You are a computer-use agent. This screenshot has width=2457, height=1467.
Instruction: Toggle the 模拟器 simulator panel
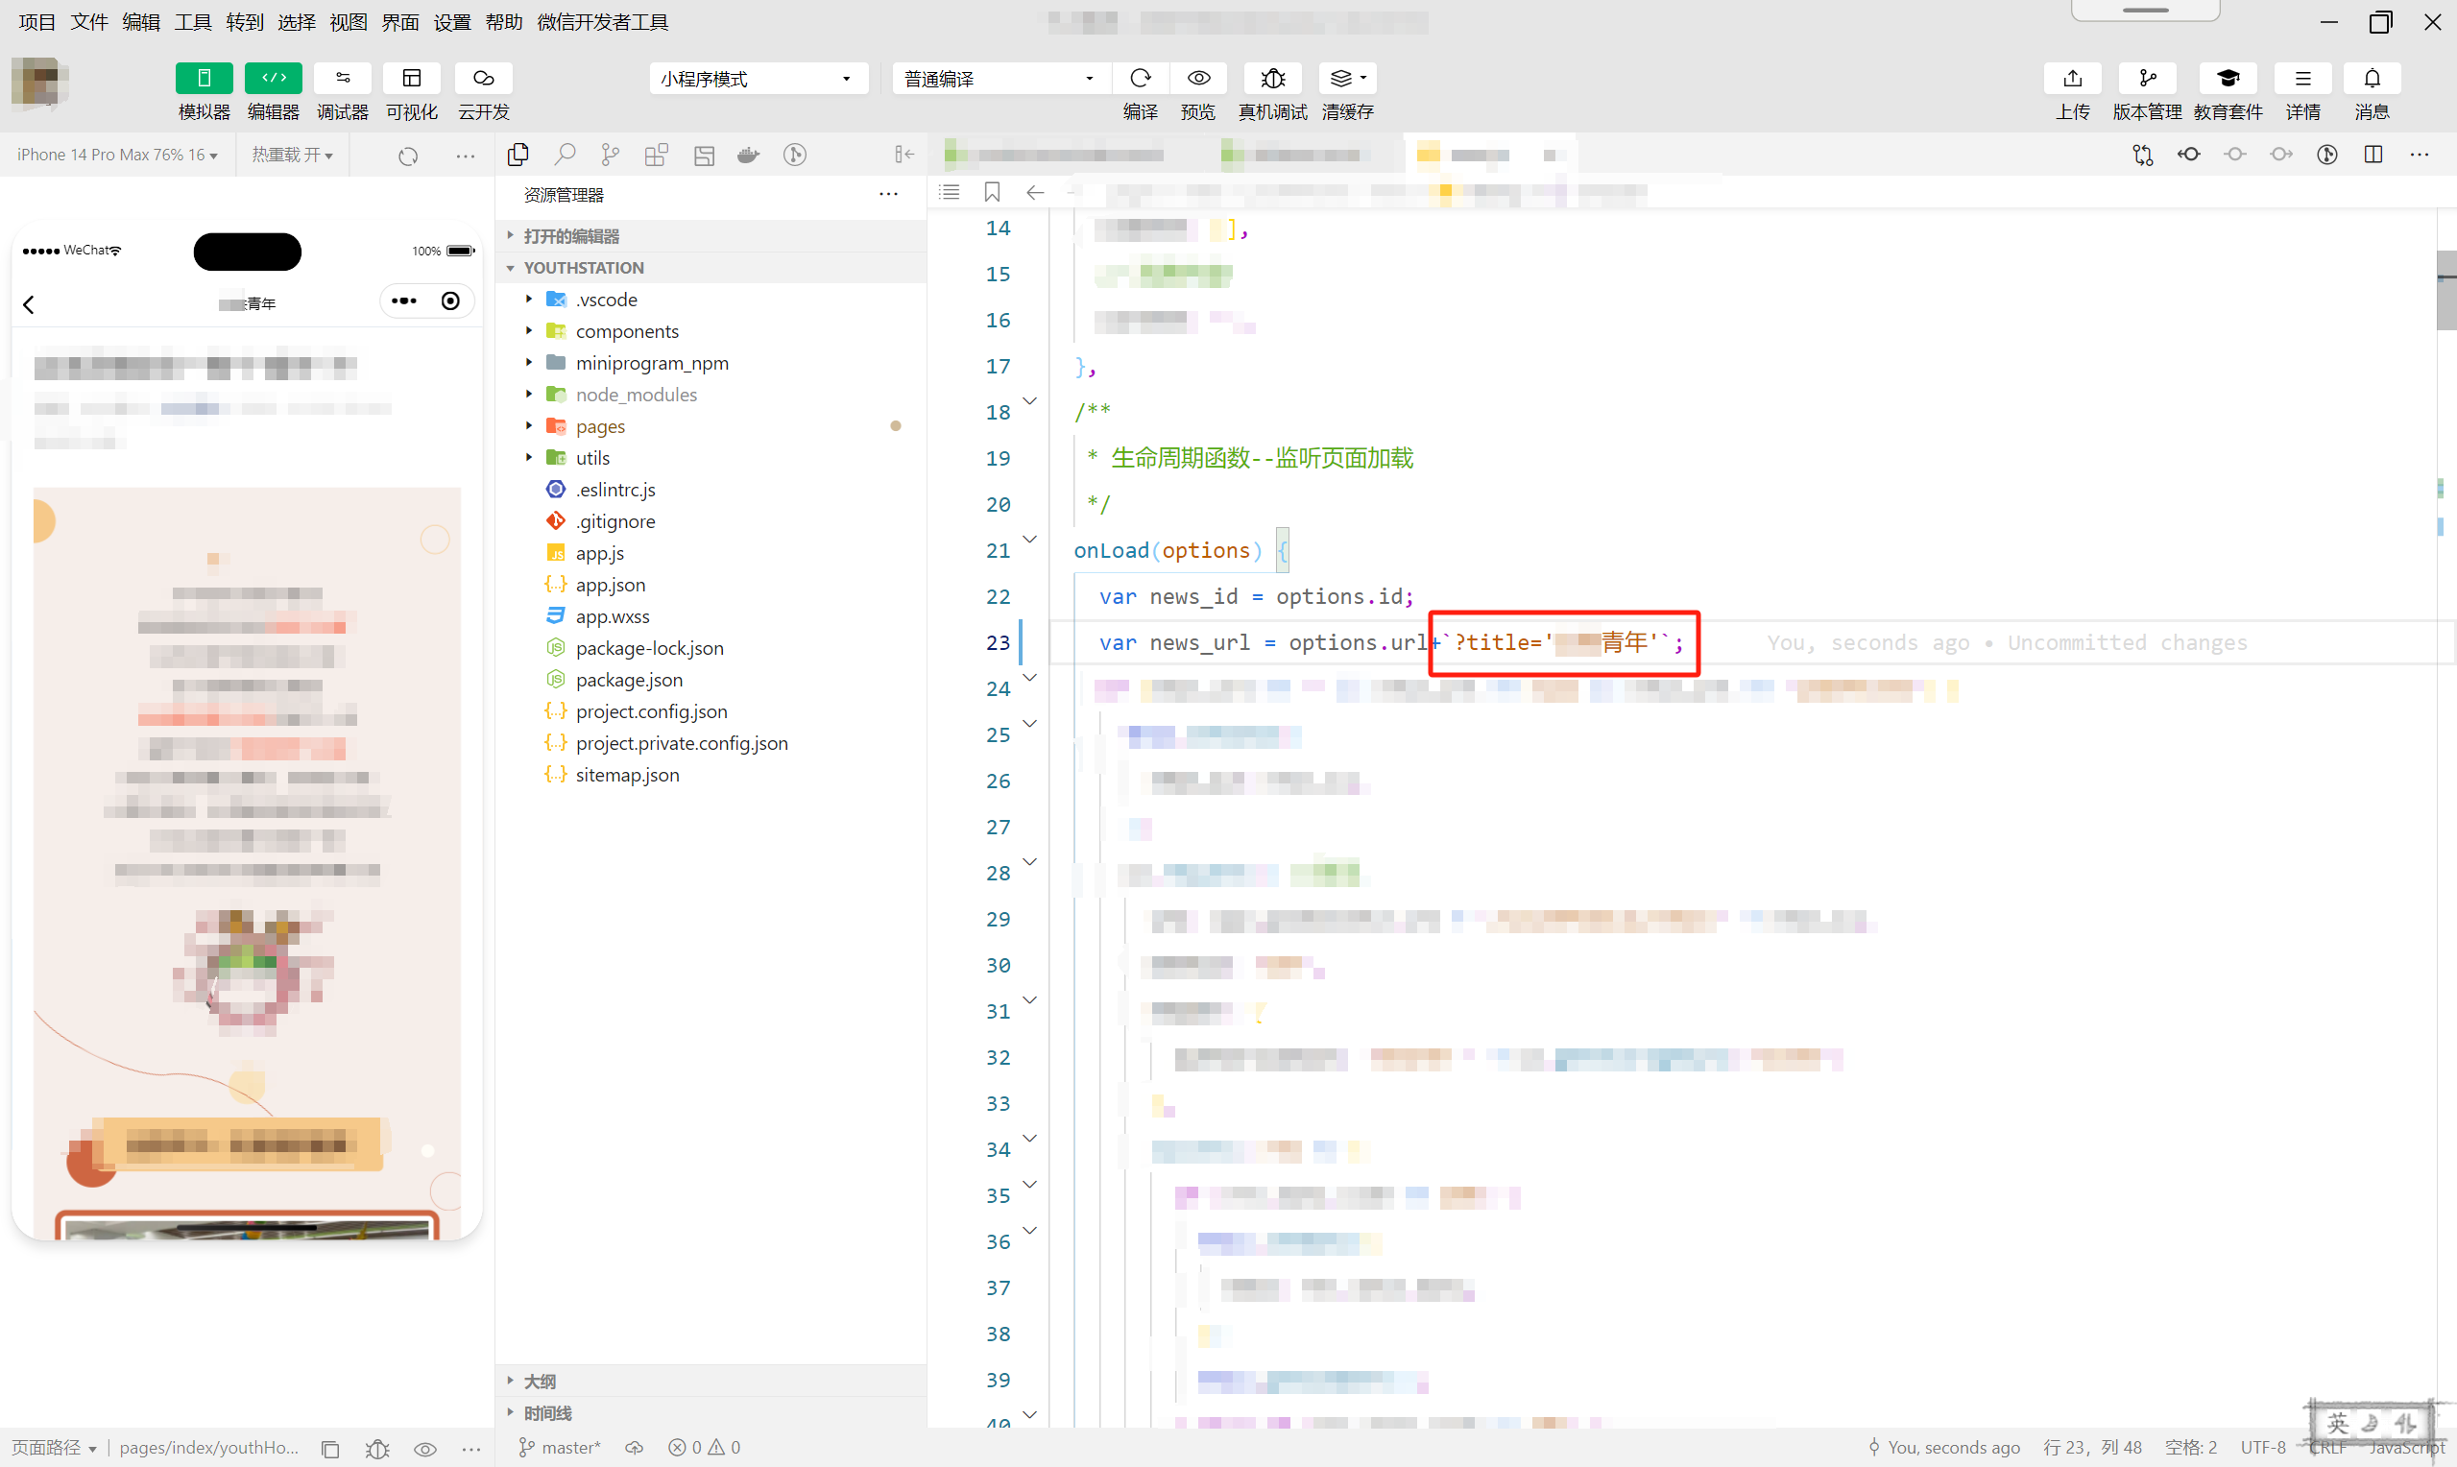click(204, 78)
